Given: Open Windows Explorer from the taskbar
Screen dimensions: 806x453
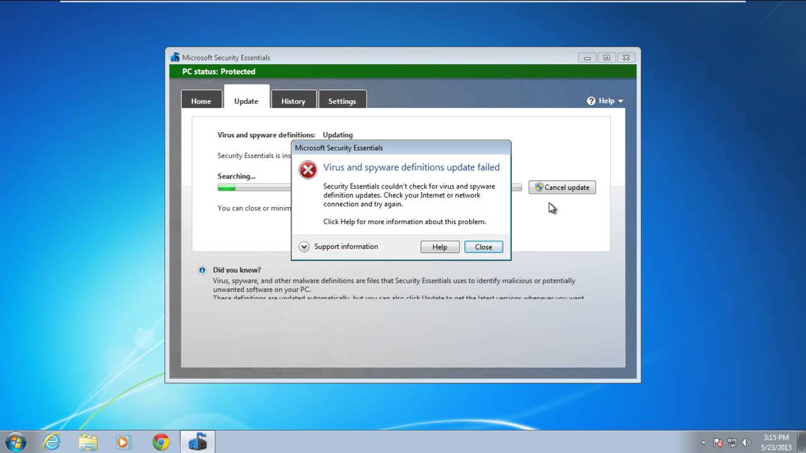Looking at the screenshot, I should pyautogui.click(x=88, y=442).
